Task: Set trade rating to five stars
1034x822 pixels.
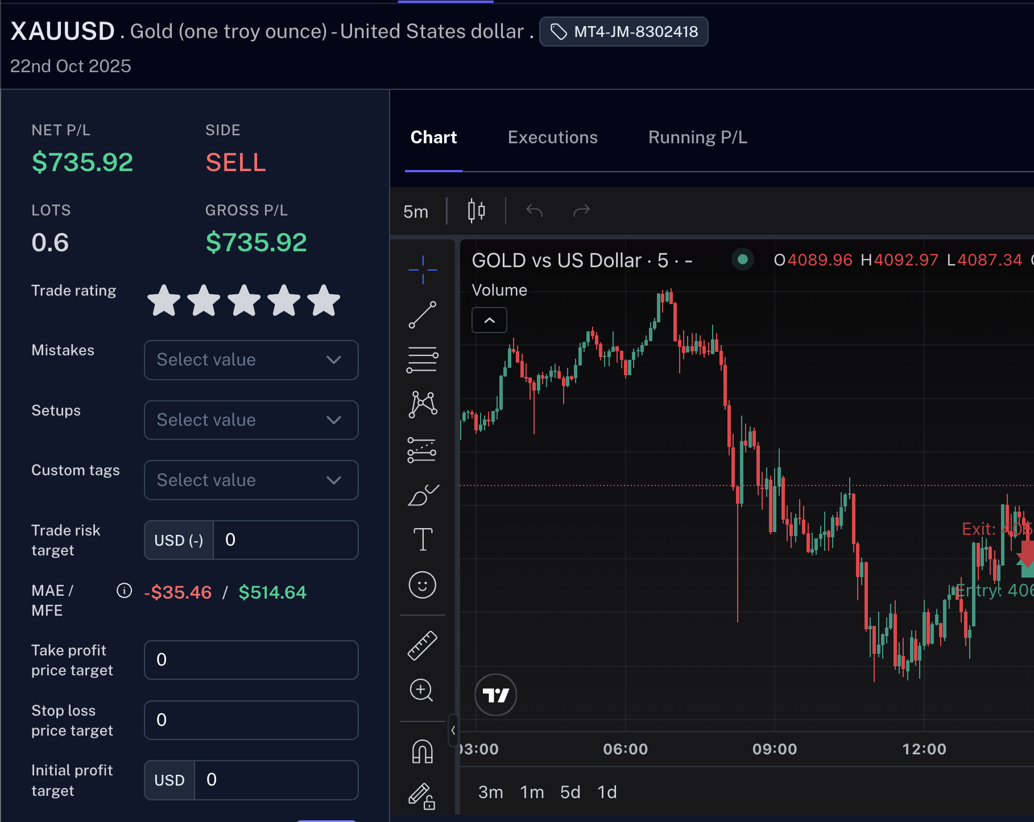Action: point(322,301)
